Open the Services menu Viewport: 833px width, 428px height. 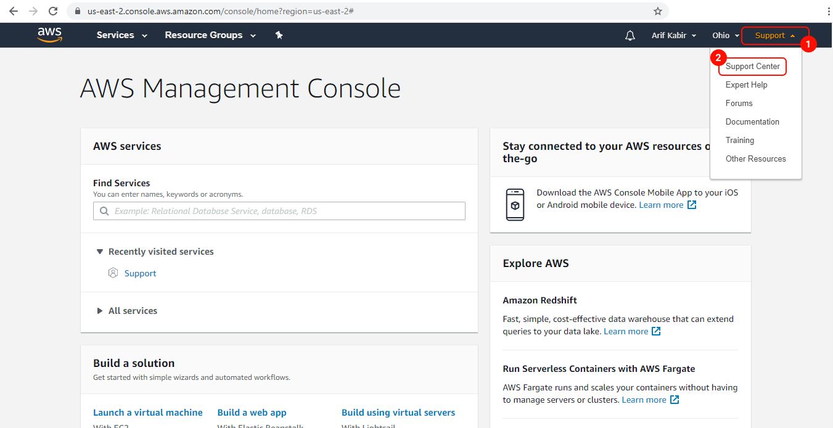[121, 35]
